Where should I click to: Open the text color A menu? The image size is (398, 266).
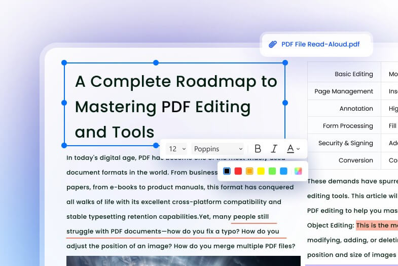click(x=293, y=149)
